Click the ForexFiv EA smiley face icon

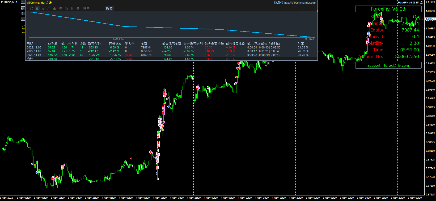coord(421,3)
